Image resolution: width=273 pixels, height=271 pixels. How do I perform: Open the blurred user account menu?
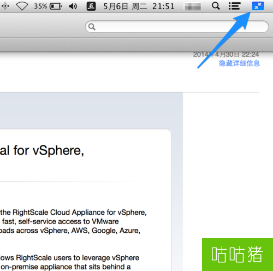click(x=193, y=7)
